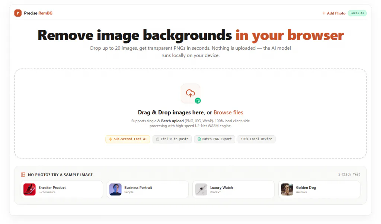Click the Batch PNG Export chip
Screen dimensions: 381x224
click(x=215, y=139)
